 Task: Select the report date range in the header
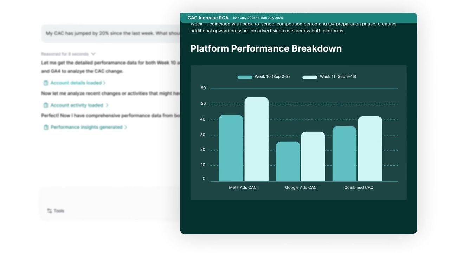tap(258, 18)
